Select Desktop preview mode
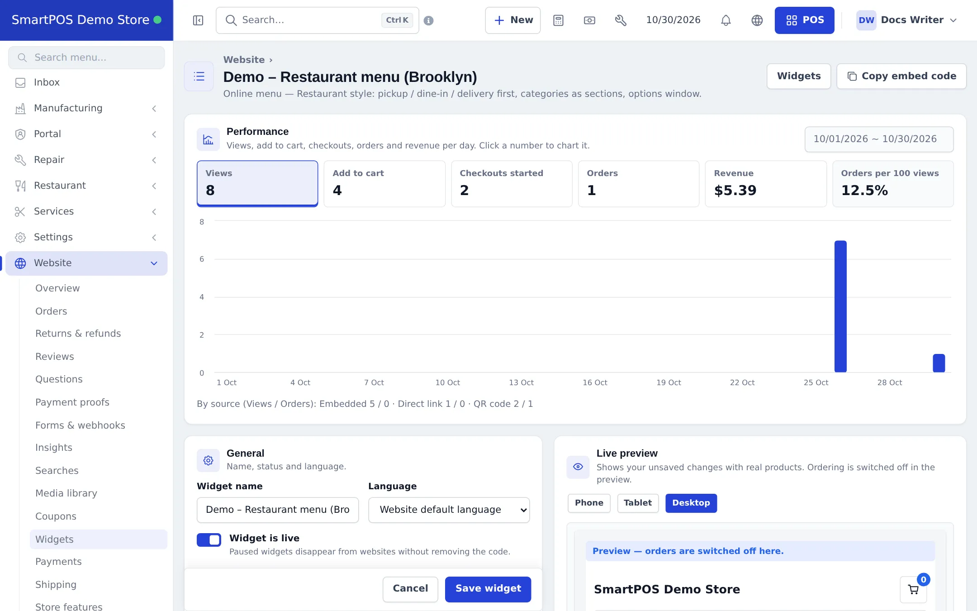Screen dimensions: 977x611 point(691,503)
